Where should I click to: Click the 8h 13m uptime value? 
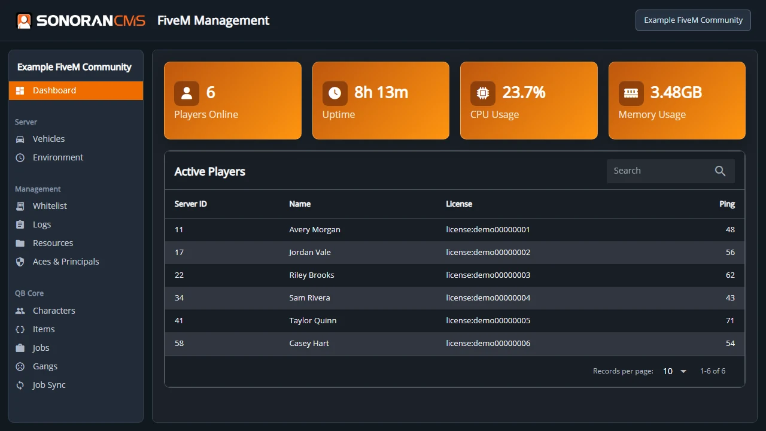pyautogui.click(x=381, y=92)
